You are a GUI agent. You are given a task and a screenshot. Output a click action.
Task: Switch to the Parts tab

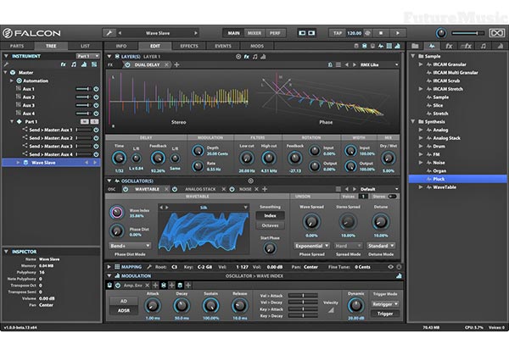[17, 46]
